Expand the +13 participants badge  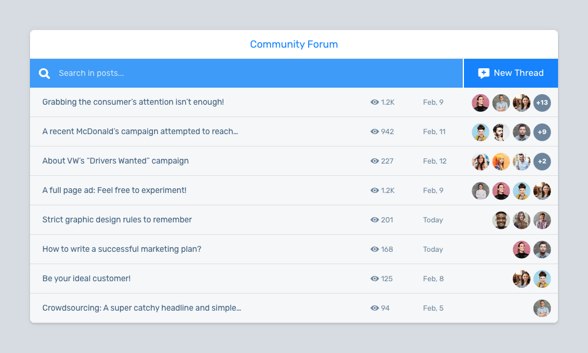coord(542,103)
